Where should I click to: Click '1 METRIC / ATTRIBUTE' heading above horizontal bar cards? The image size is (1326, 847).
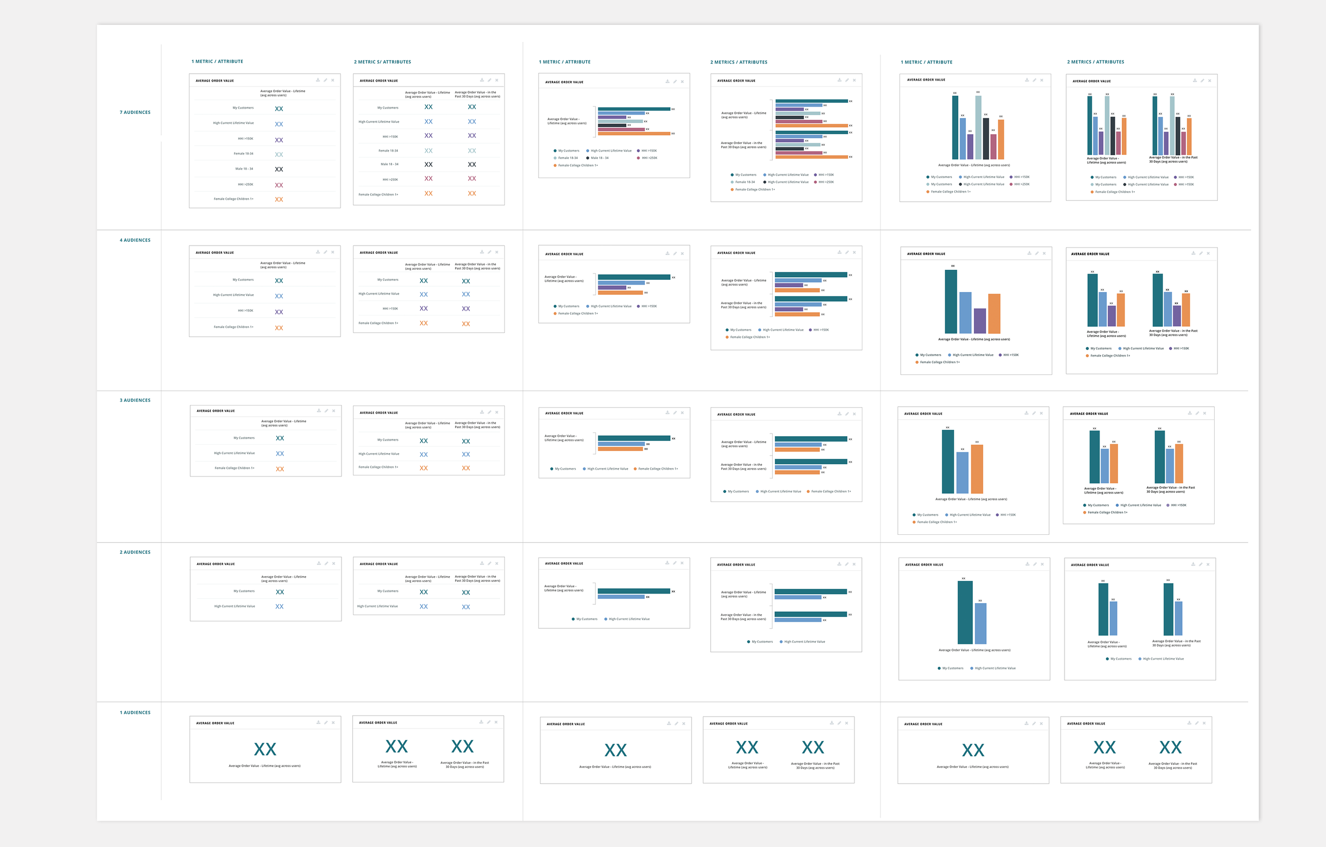[564, 62]
